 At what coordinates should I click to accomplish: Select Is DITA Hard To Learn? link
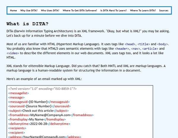113,10
